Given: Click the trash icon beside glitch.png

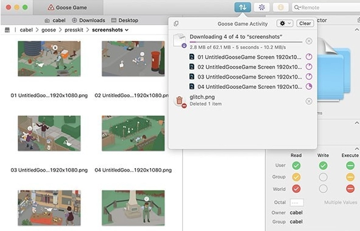Looking at the screenshot, I should (180, 100).
